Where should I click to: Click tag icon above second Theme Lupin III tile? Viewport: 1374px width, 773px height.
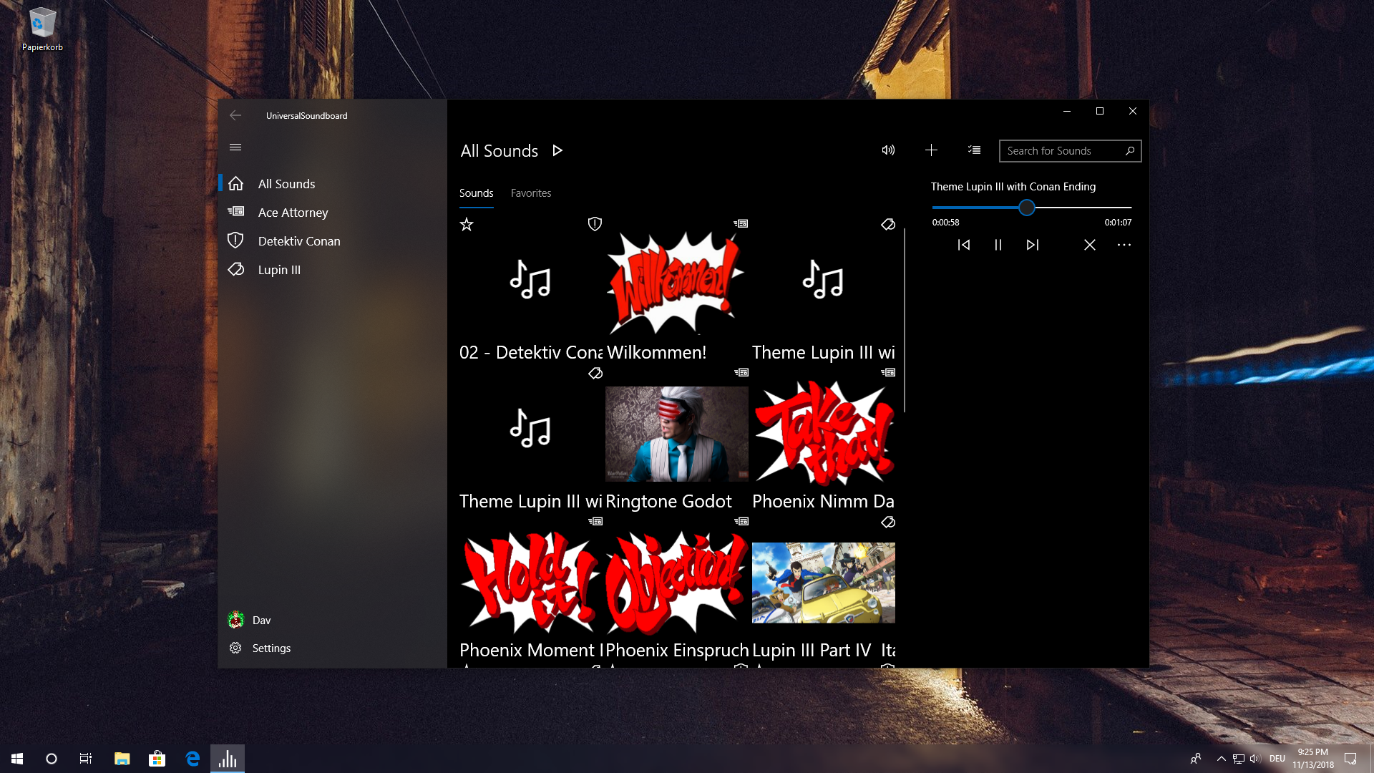pyautogui.click(x=595, y=374)
